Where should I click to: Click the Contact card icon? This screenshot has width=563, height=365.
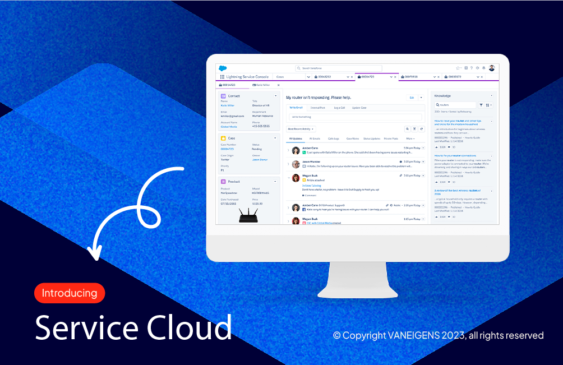coord(223,96)
